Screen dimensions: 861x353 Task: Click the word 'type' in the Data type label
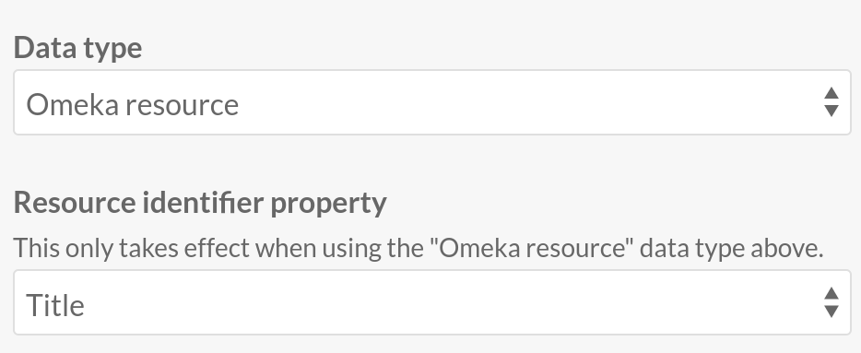112,50
